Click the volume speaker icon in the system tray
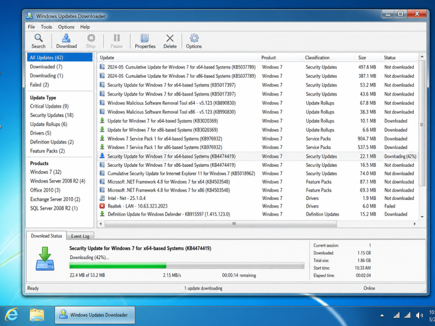Screen dimensions: 435x326 pyautogui.click(x=419, y=315)
